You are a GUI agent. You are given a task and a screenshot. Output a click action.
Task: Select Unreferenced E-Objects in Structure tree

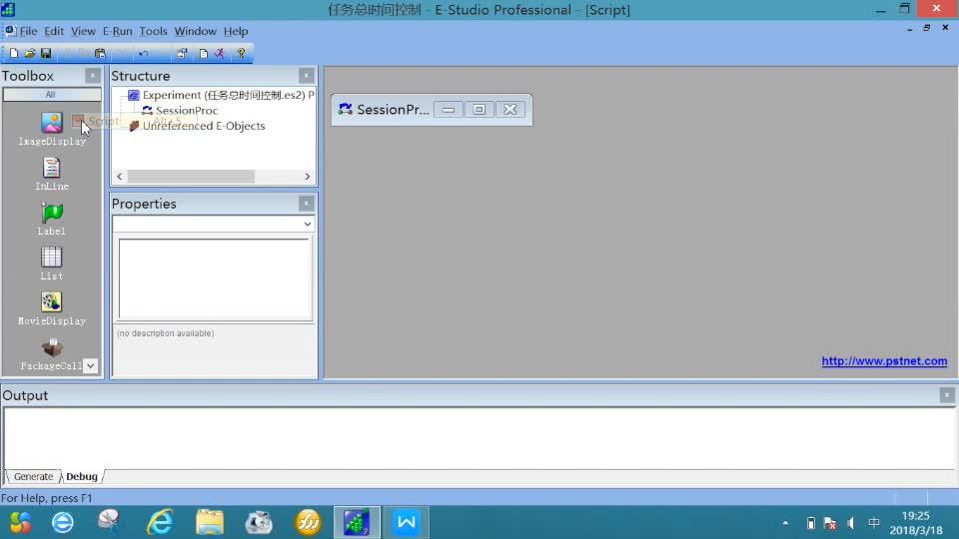click(197, 126)
